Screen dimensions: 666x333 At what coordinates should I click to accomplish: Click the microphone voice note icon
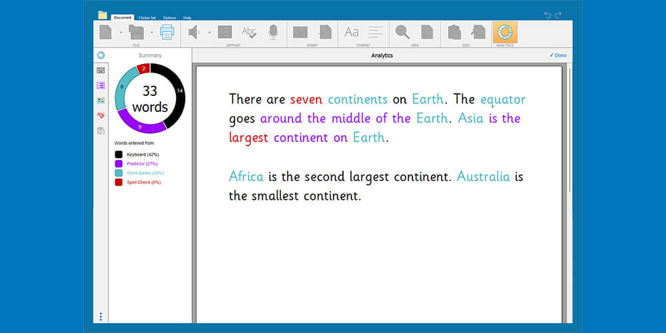tap(273, 32)
